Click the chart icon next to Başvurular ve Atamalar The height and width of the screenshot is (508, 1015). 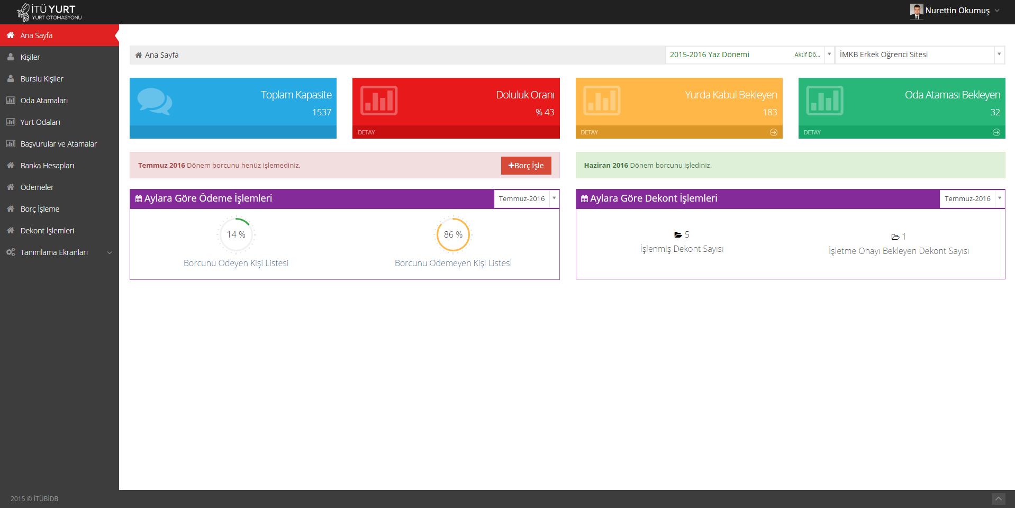pyautogui.click(x=10, y=143)
